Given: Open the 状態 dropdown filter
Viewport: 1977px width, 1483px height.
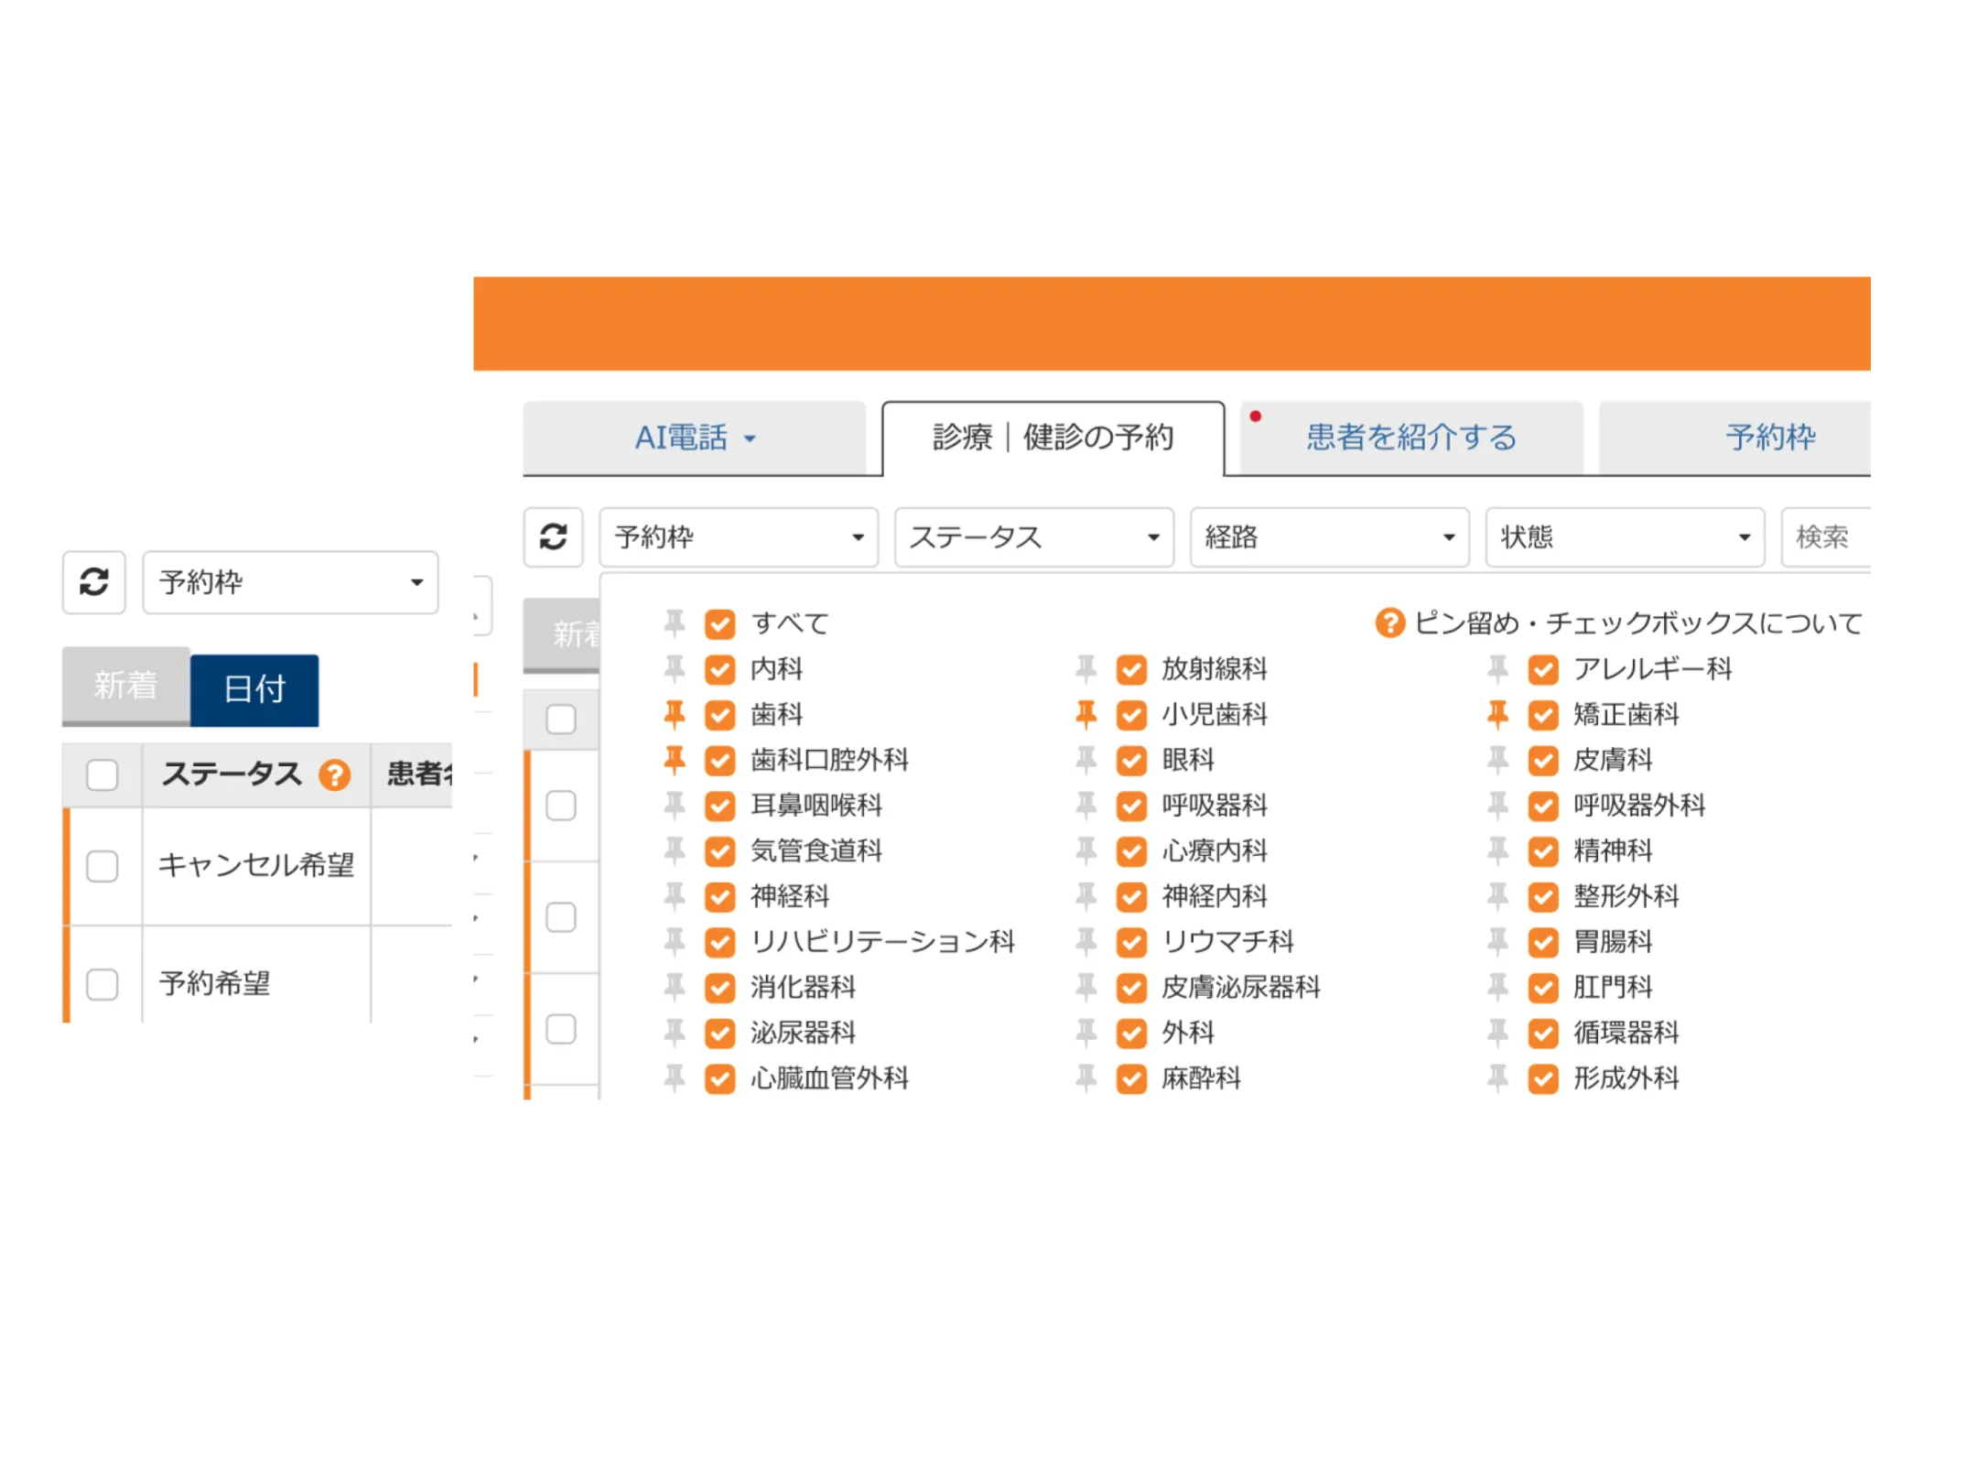Looking at the screenshot, I should pos(1624,537).
